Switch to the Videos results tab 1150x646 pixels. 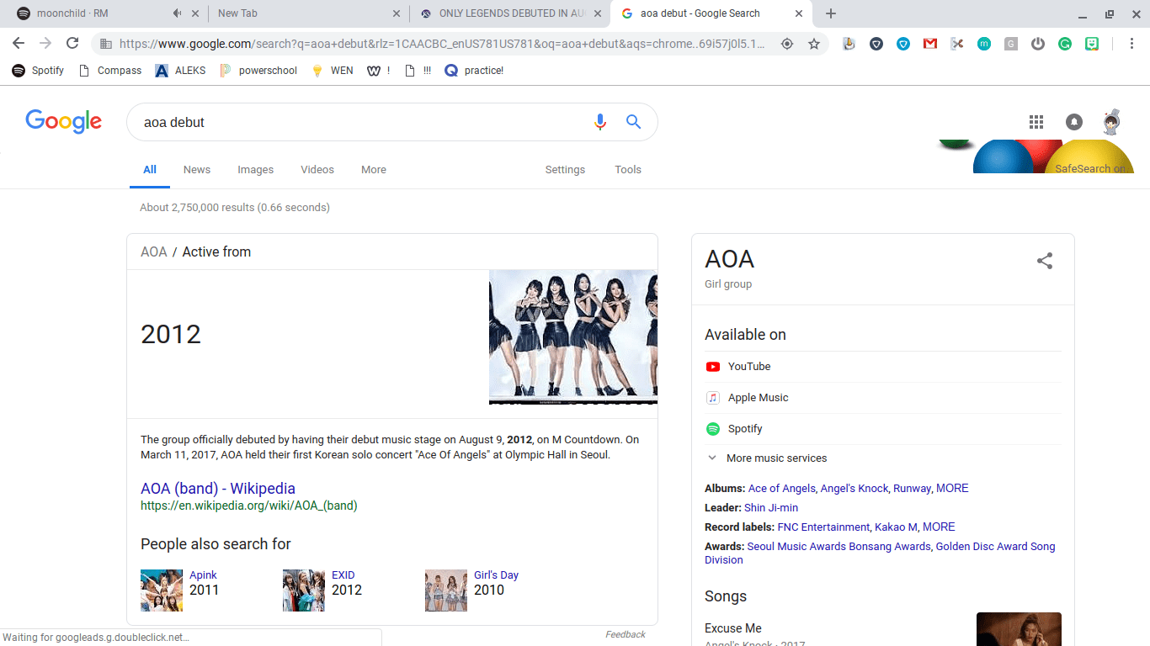[317, 170]
